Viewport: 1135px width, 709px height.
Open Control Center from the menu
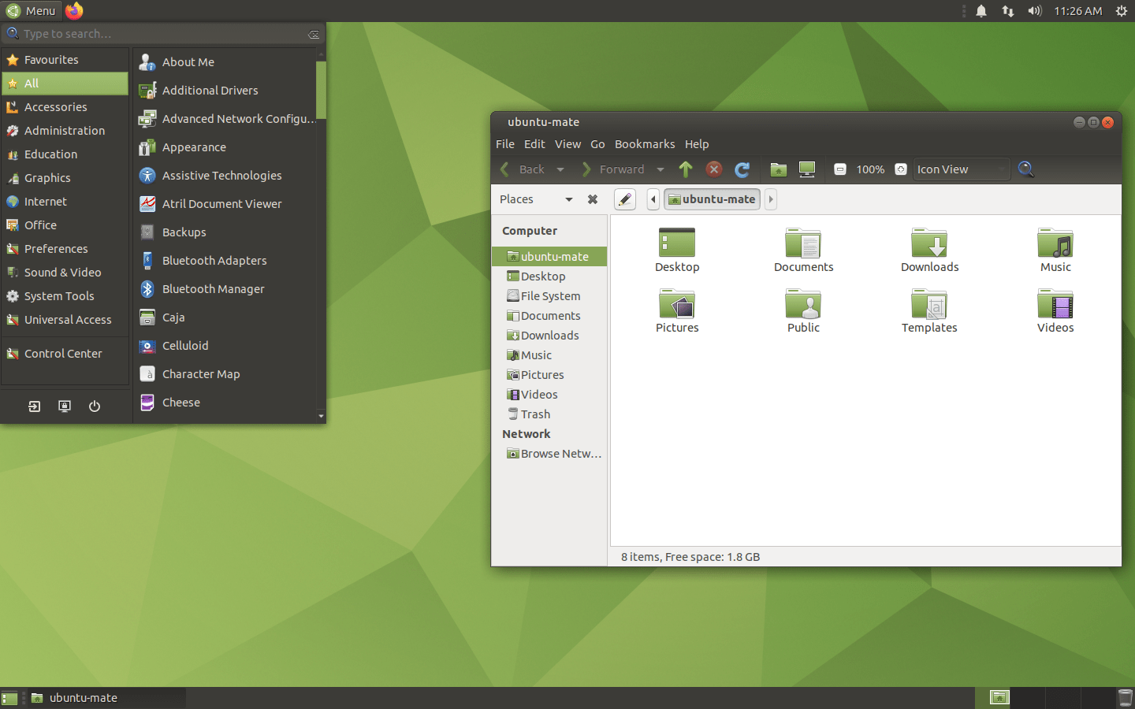[65, 354]
